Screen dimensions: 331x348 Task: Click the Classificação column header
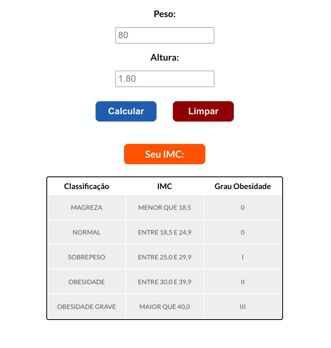pyautogui.click(x=87, y=186)
